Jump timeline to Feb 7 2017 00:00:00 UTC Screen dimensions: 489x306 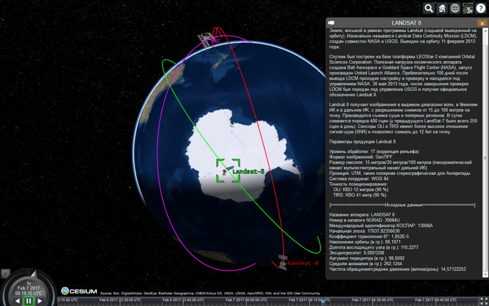point(246,300)
